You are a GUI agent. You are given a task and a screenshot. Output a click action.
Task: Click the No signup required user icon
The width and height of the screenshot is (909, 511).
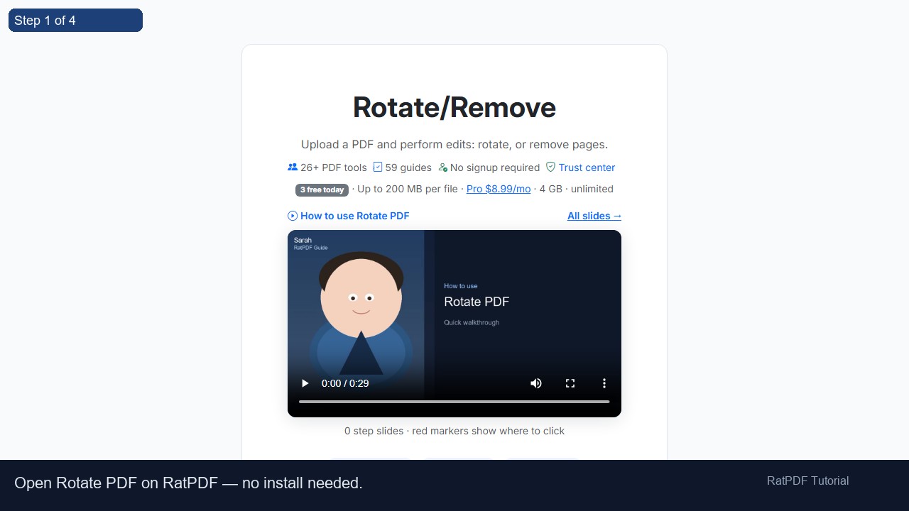click(x=443, y=167)
